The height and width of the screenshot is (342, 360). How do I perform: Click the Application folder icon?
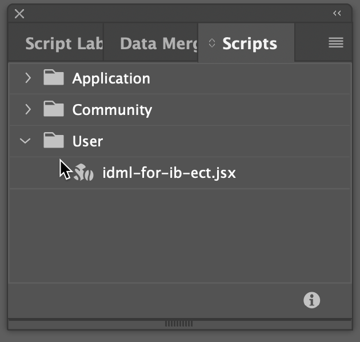[x=54, y=78]
